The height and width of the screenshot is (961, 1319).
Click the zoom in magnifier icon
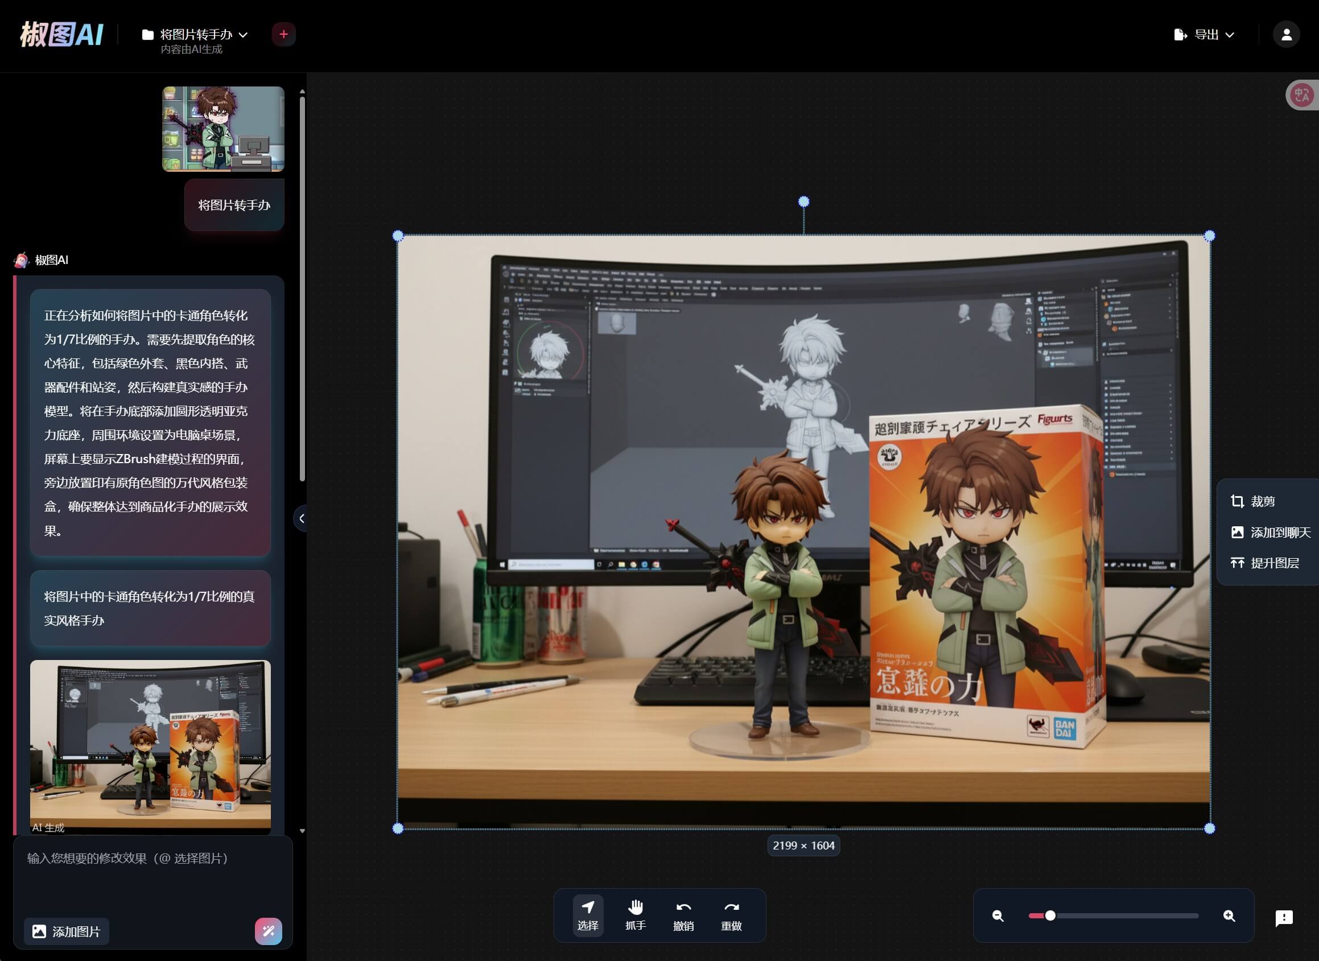click(x=1229, y=915)
